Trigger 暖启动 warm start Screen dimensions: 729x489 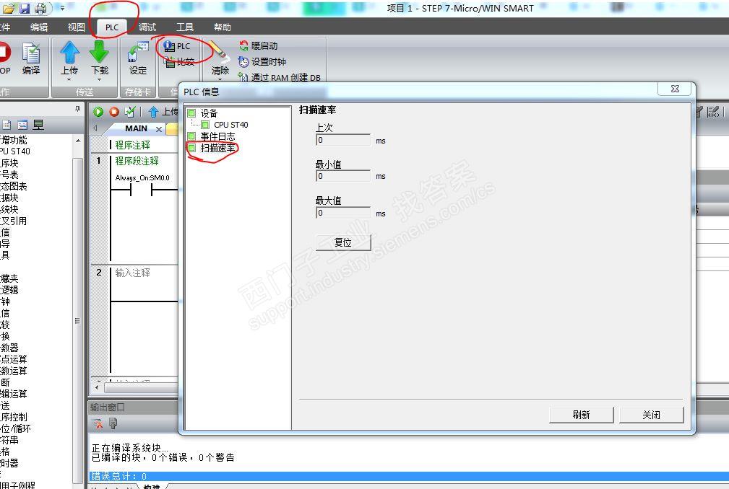259,46
